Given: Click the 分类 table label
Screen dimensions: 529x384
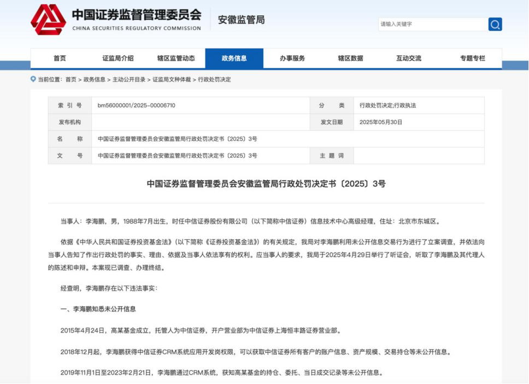Looking at the screenshot, I should [332, 105].
